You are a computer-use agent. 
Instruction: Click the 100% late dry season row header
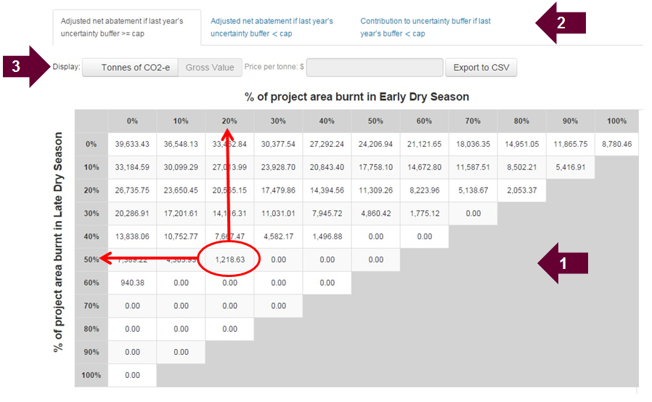pos(91,375)
